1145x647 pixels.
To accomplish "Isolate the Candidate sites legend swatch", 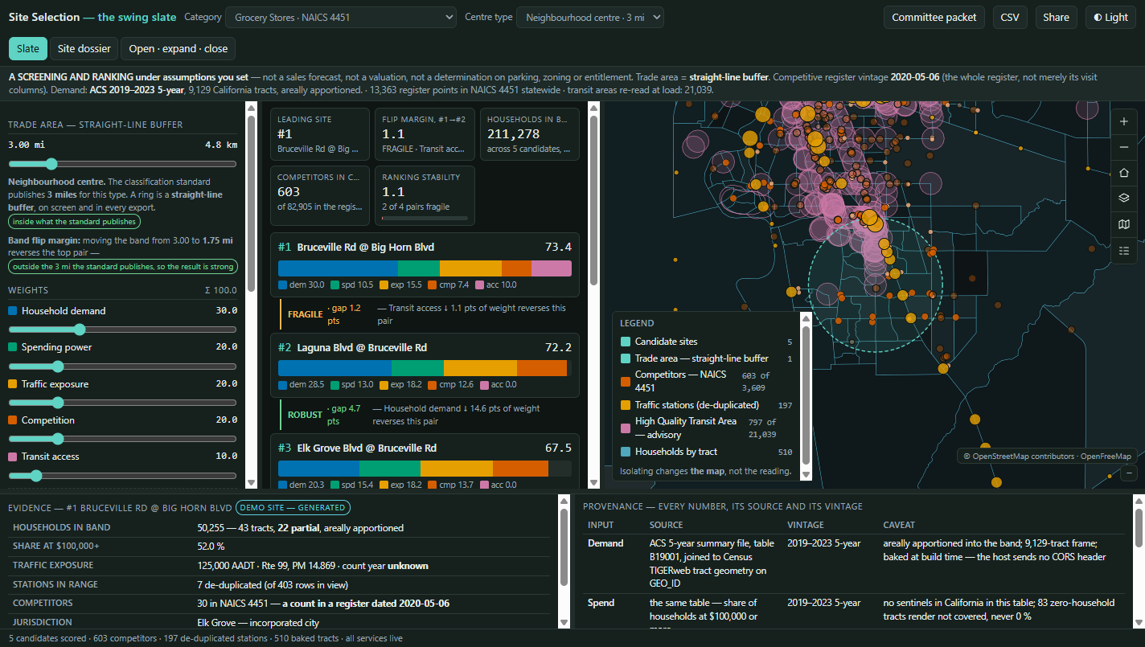I will pos(626,342).
